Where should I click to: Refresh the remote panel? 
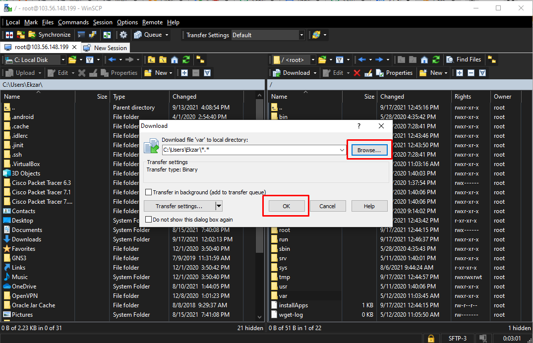pyautogui.click(x=436, y=60)
